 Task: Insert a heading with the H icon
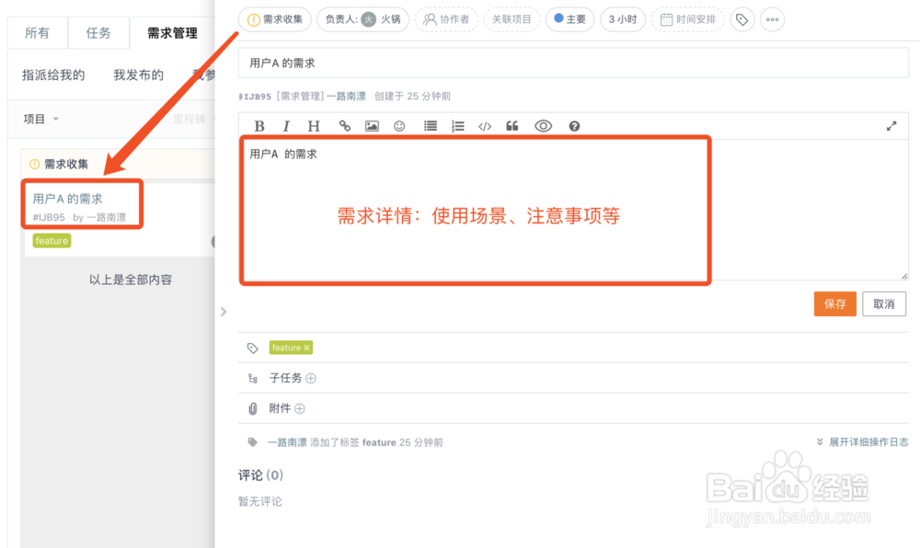314,126
